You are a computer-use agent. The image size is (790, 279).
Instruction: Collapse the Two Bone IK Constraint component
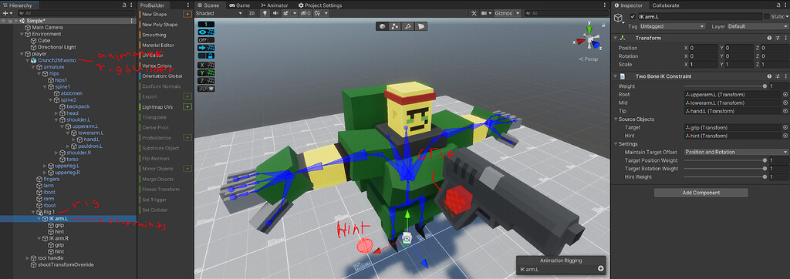pos(615,76)
